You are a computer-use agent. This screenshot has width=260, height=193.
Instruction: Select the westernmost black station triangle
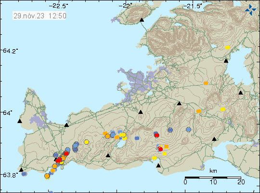click(20, 121)
